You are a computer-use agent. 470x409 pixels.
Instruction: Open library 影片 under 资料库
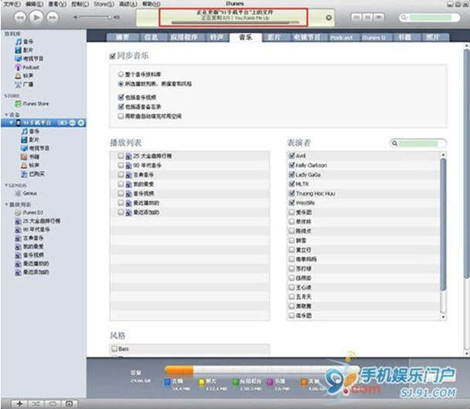click(x=25, y=50)
